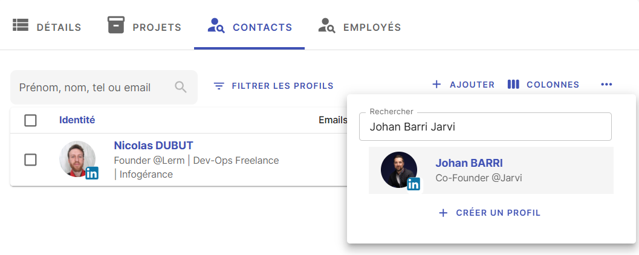Click the filter lines icon
This screenshot has width=639, height=255.
click(x=219, y=86)
